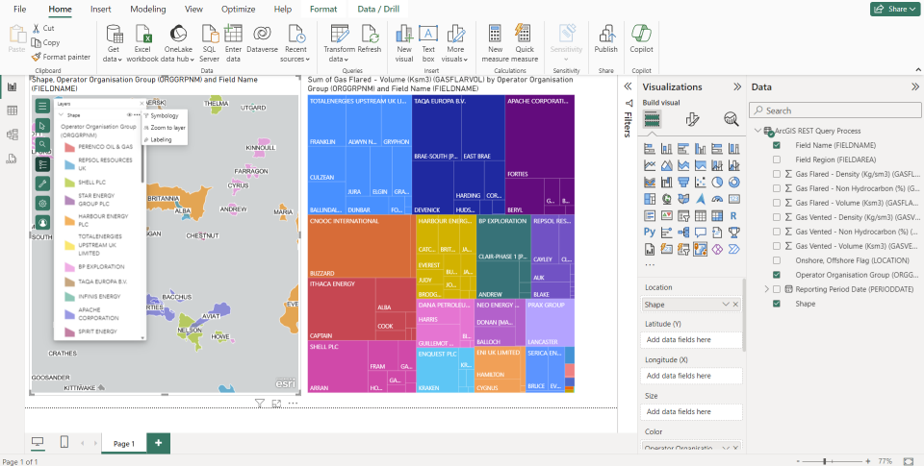This screenshot has width=924, height=466.
Task: Open the map search tool
Action: [x=41, y=144]
